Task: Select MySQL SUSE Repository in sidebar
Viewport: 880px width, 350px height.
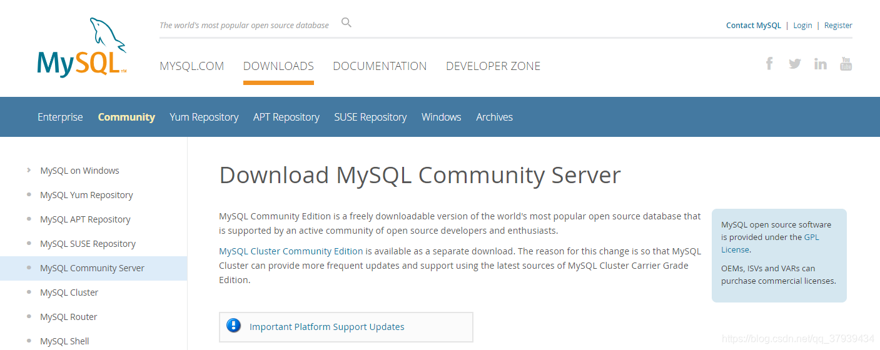Action: [x=88, y=244]
